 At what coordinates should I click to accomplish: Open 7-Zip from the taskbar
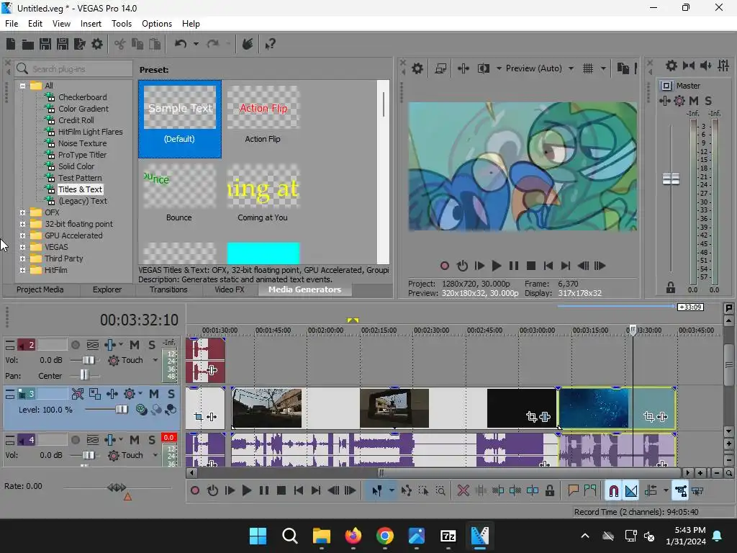click(x=448, y=536)
